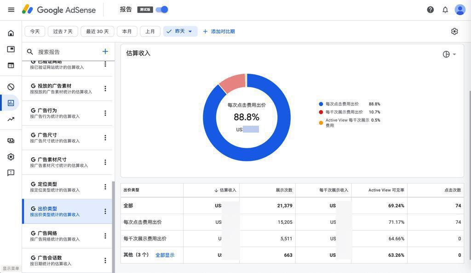Open the account avatar menu
Image resolution: width=471 pixels, height=273 pixels.
[460, 10]
